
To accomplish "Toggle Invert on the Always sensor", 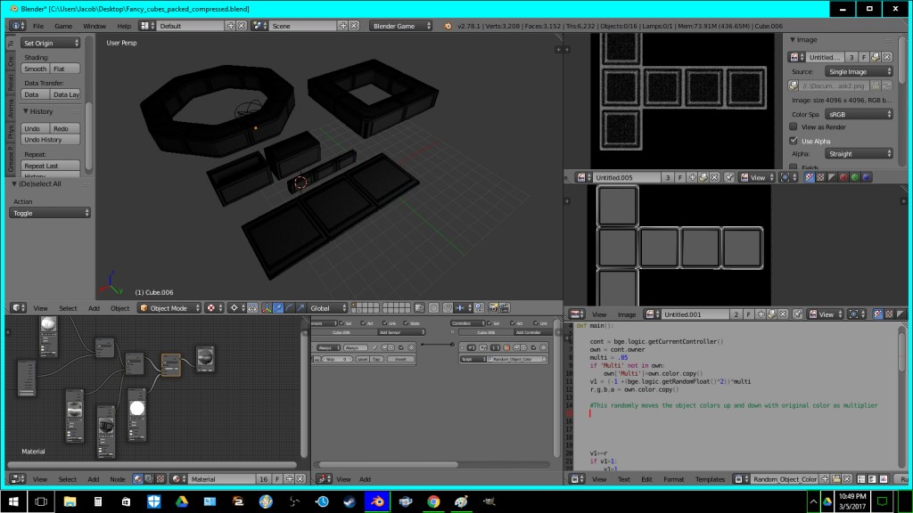I will (401, 359).
